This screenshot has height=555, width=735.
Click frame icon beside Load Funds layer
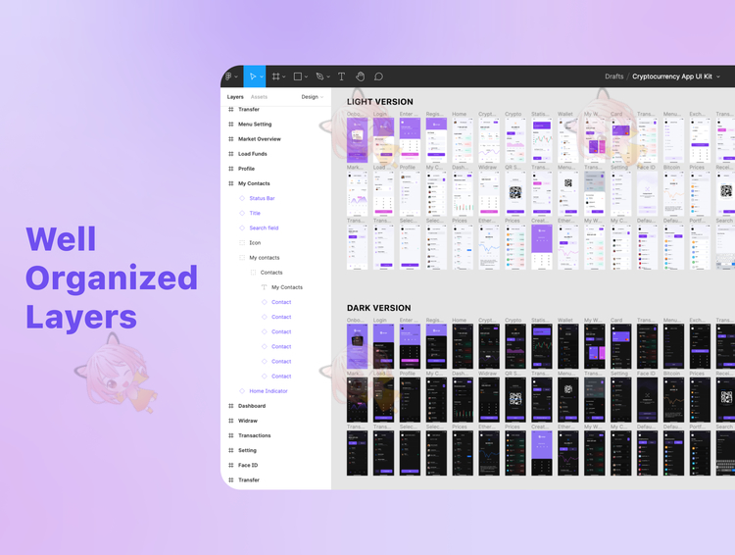tap(230, 154)
